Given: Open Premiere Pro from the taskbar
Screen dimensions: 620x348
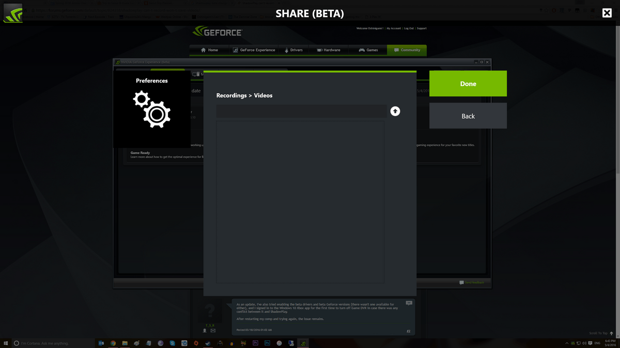Looking at the screenshot, I should pyautogui.click(x=255, y=343).
